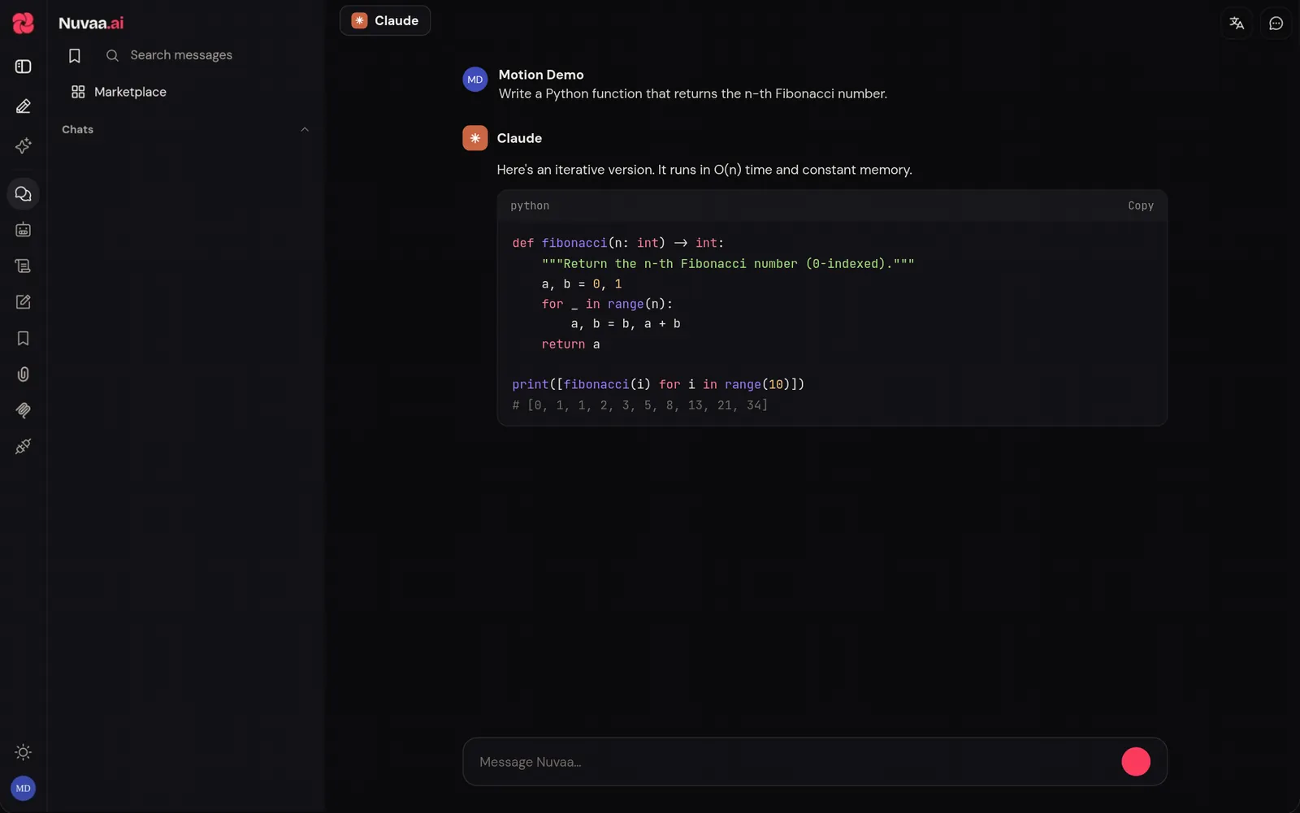Click bookmark icon beside Search messages

(75, 55)
